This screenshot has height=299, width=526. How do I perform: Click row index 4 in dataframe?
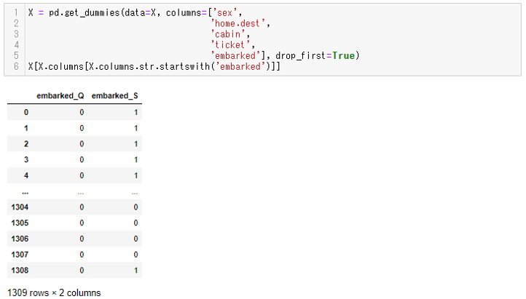26,175
